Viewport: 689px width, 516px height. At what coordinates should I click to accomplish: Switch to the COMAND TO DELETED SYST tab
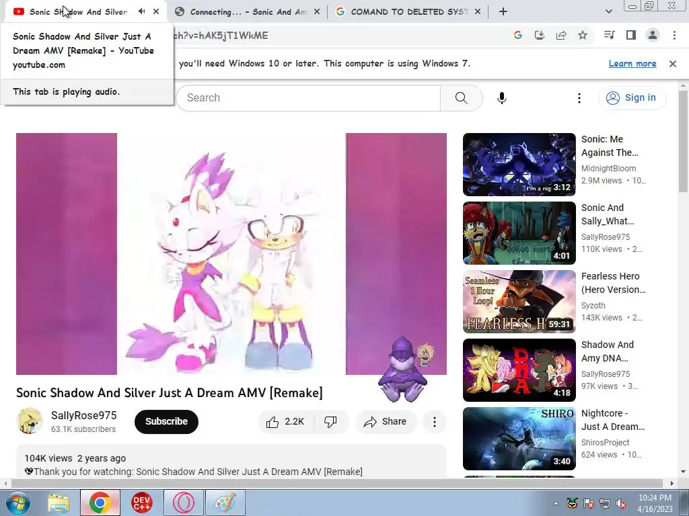[408, 12]
